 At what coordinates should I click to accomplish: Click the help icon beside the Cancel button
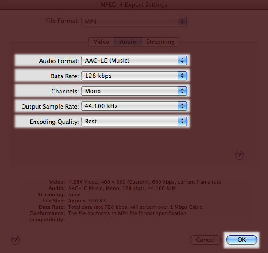15,240
